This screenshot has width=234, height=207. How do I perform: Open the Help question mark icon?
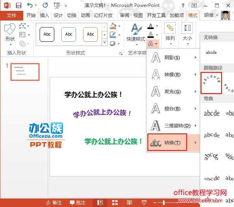click(183, 5)
